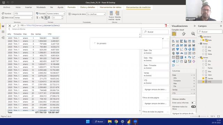
Task: Toggle Entre varios informes switch
Action: click(x=193, y=103)
